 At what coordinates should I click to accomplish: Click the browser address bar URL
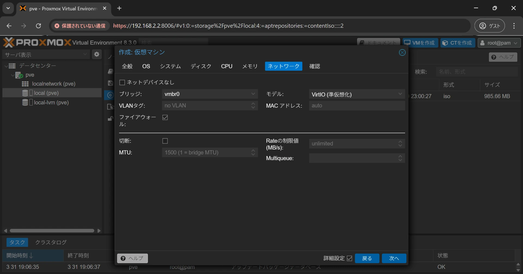(x=228, y=26)
